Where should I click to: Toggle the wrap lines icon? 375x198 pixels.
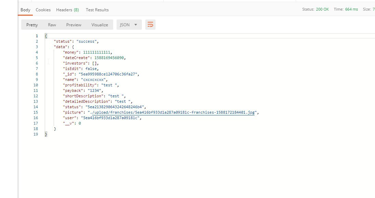[x=150, y=25]
